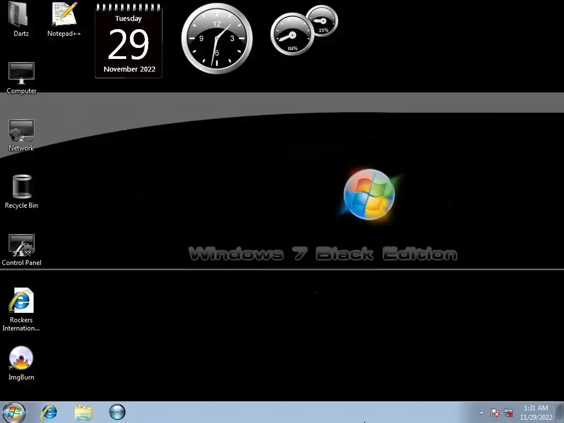Open the Action Center flag icon
The image size is (564, 423).
coord(495,413)
